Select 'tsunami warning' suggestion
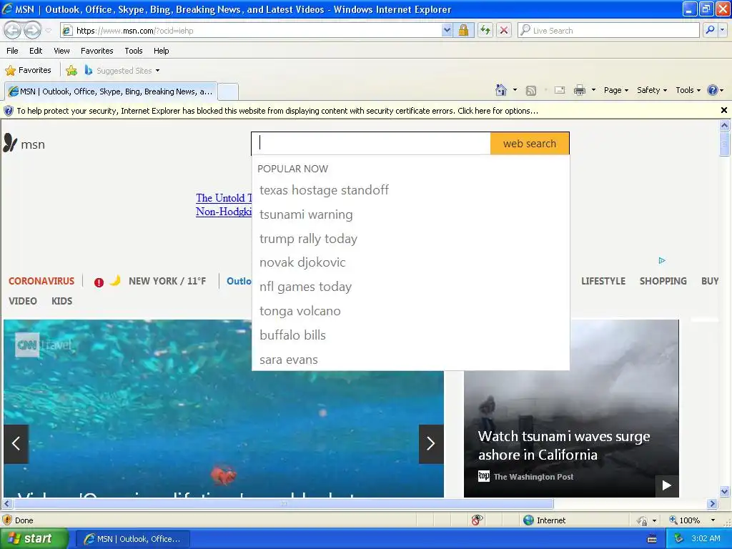 point(306,214)
